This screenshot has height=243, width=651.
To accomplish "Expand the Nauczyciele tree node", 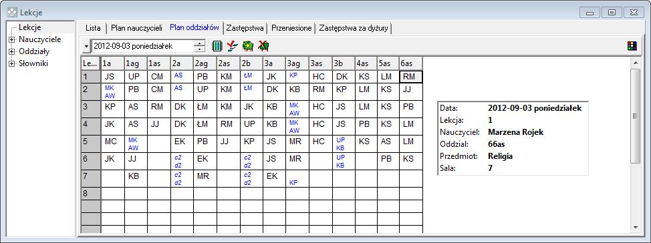I will point(12,40).
